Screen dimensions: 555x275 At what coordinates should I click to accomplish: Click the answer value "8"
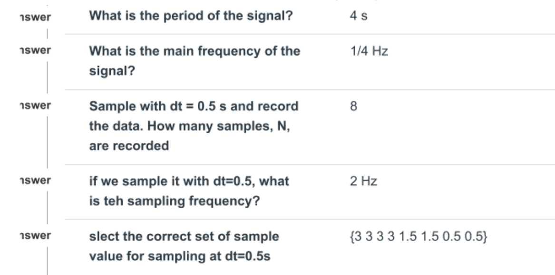point(353,106)
